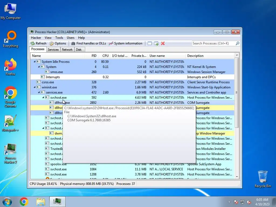Open Find handles or DLLs
276x207 pixels.
pos(88,43)
